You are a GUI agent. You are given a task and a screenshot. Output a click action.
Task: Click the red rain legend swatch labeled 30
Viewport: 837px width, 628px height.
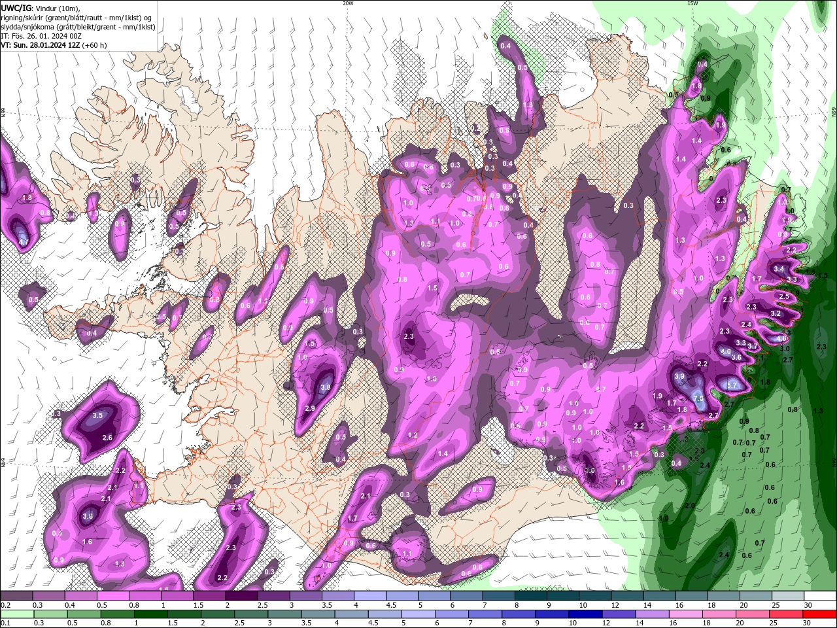pyautogui.click(x=820, y=614)
